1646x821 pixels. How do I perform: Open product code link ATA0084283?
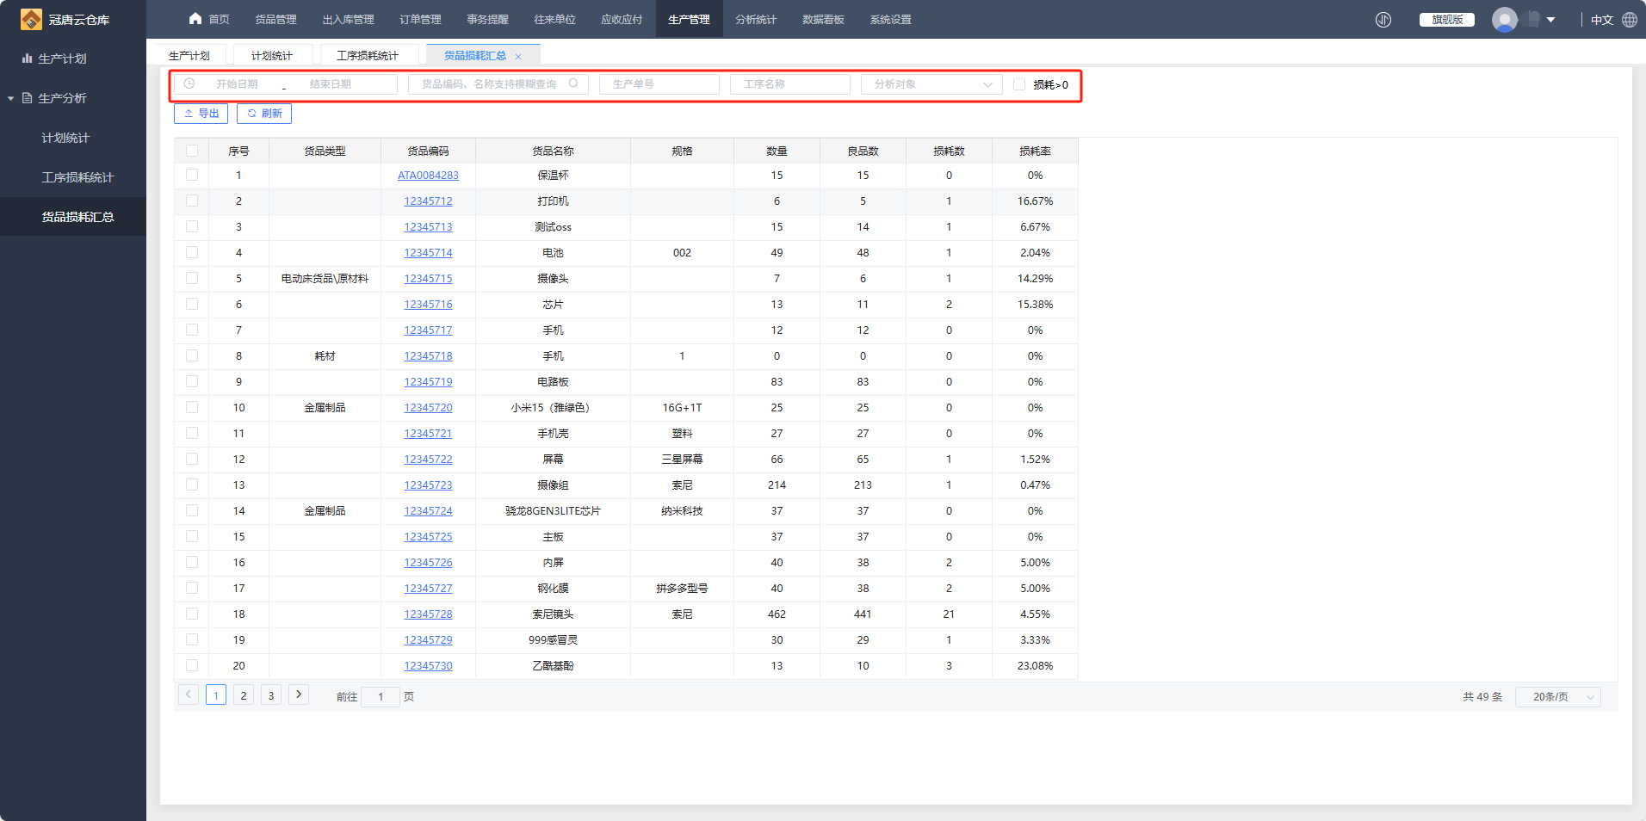[428, 176]
